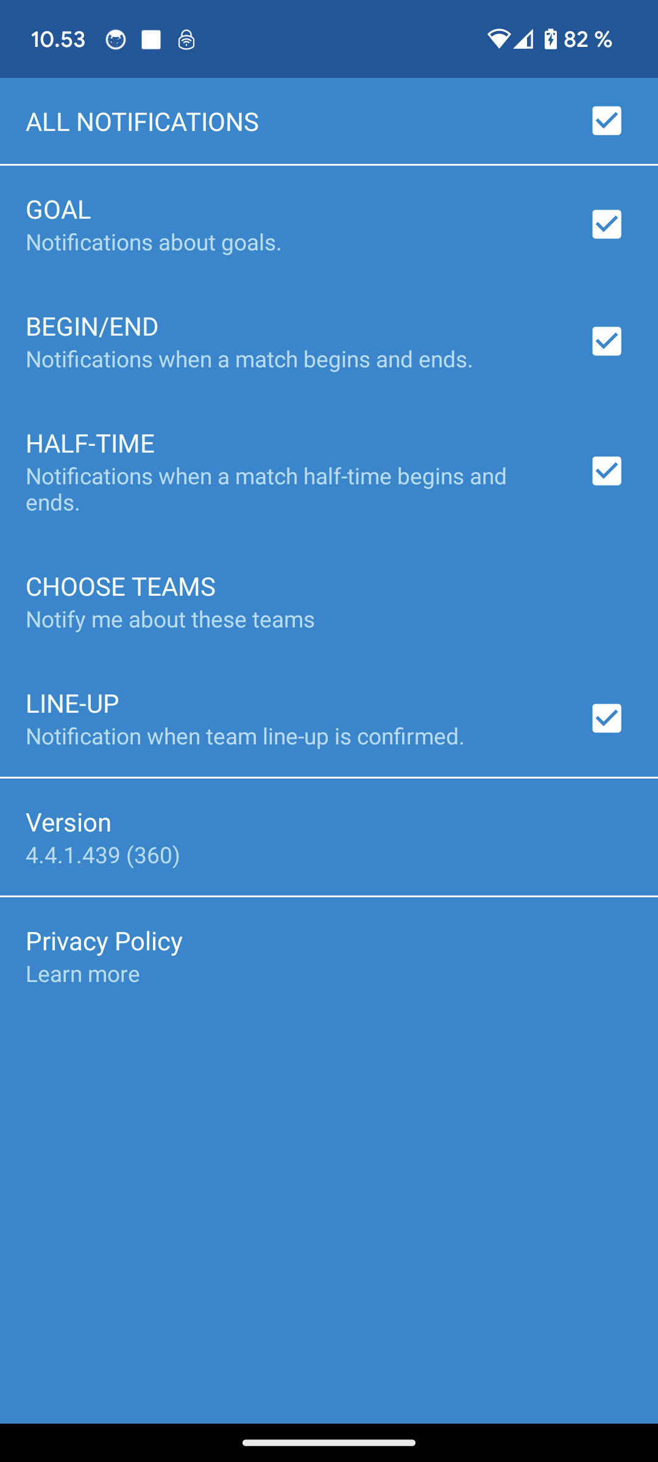
Task: Follow the Learn more link
Action: point(83,975)
